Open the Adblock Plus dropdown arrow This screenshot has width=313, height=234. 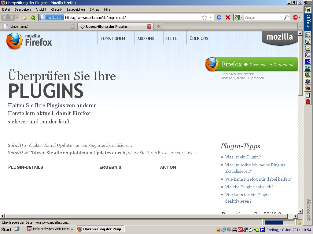tap(299, 17)
